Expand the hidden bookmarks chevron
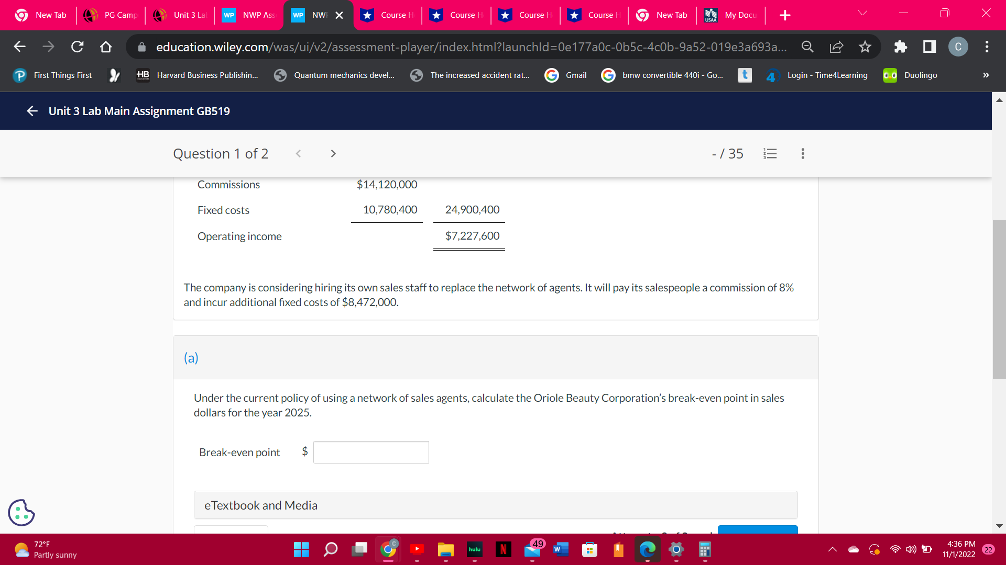The image size is (1006, 565). 986,75
